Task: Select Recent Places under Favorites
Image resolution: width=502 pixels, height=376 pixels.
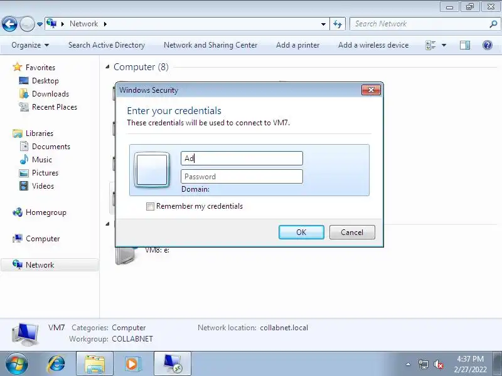Action: tap(48, 107)
